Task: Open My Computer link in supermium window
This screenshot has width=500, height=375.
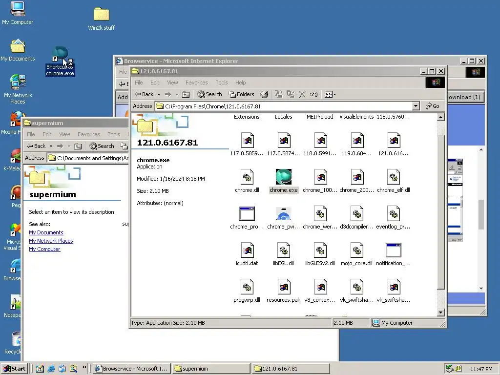Action: (44, 249)
